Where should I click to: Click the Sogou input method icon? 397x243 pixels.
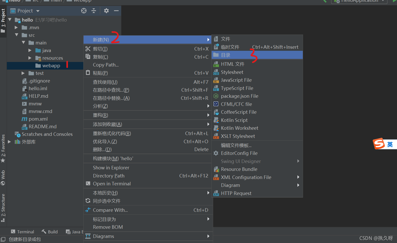(x=379, y=144)
